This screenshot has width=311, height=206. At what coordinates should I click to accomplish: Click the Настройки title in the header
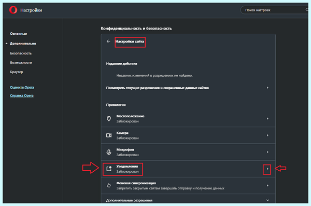[x=31, y=10]
